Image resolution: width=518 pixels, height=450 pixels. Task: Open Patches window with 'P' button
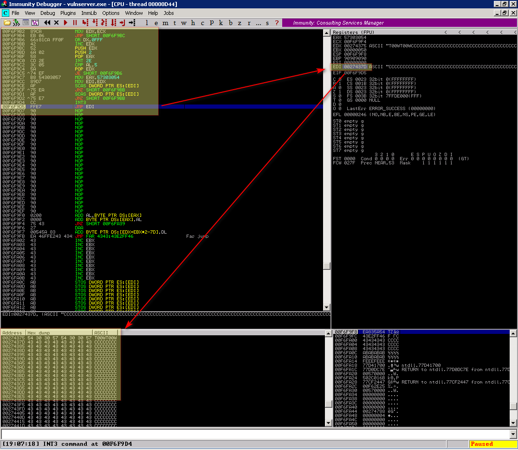tap(212, 23)
